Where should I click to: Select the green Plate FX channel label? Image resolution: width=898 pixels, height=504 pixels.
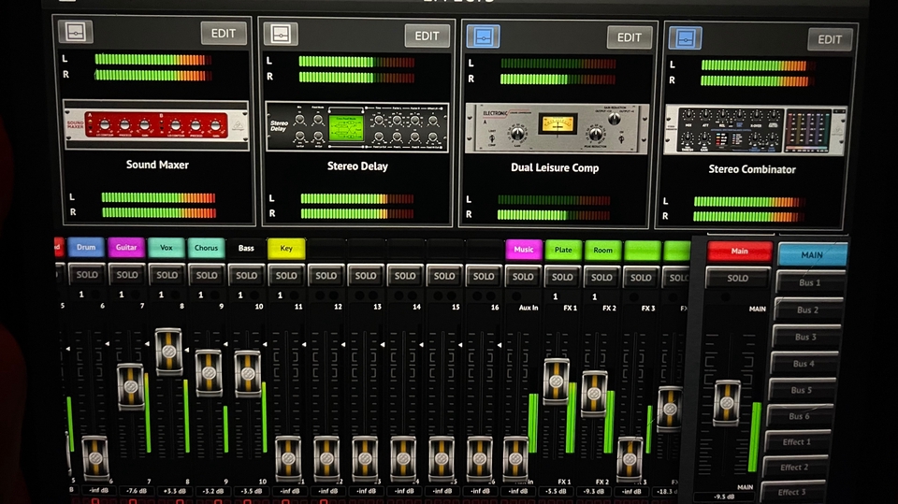click(563, 250)
